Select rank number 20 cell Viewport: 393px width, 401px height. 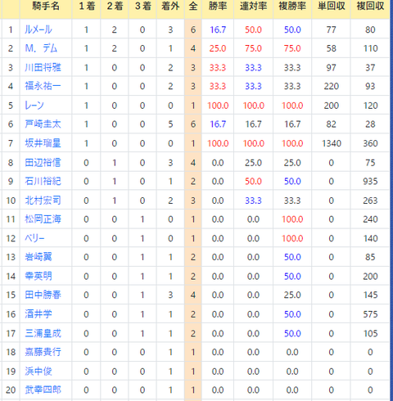click(11, 390)
